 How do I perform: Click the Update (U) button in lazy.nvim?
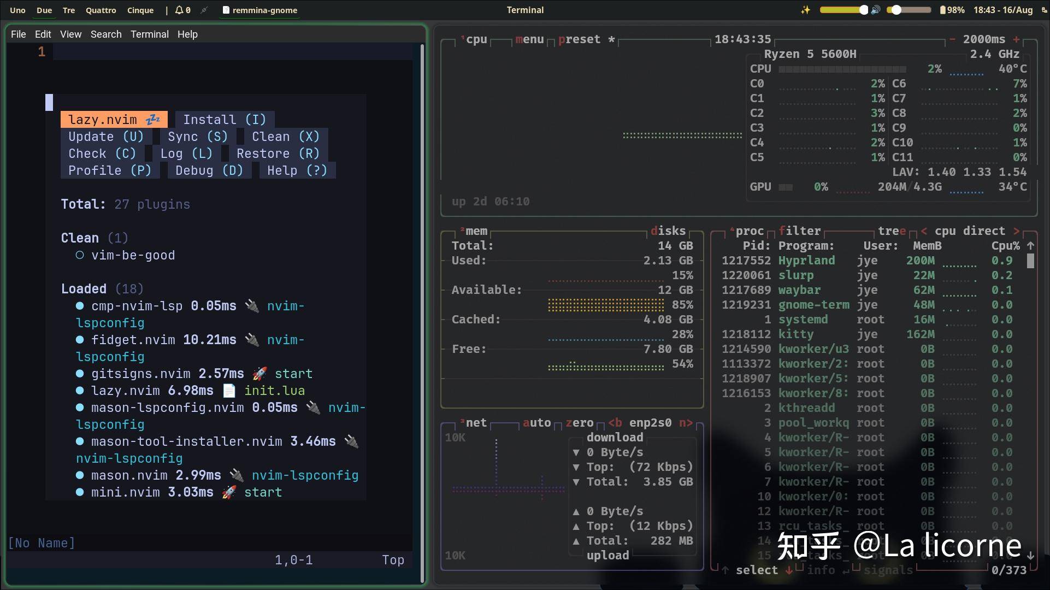tap(106, 136)
